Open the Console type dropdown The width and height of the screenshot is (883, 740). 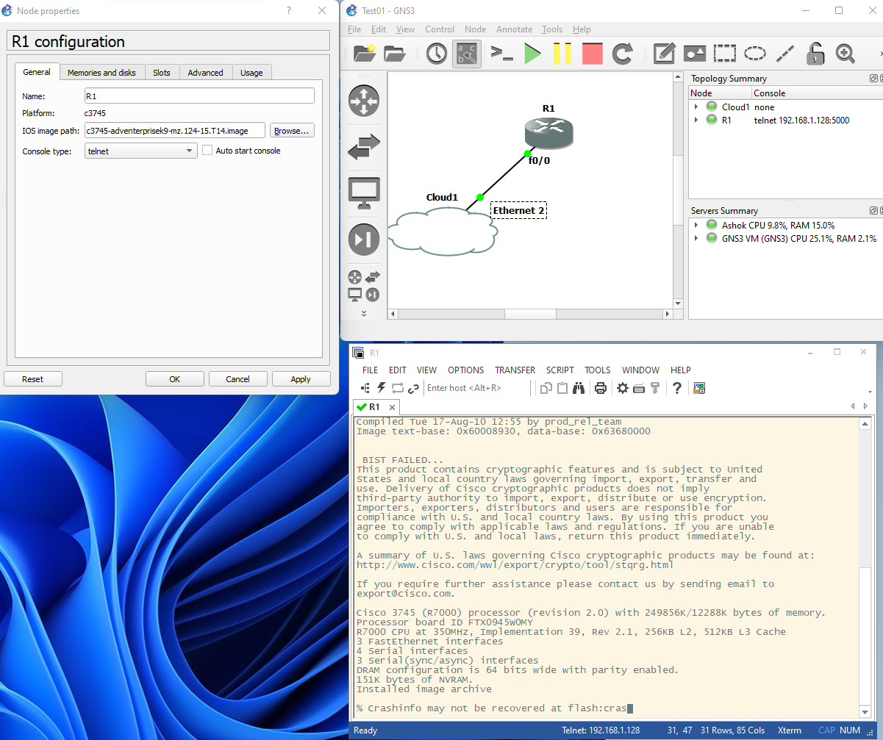(x=141, y=151)
